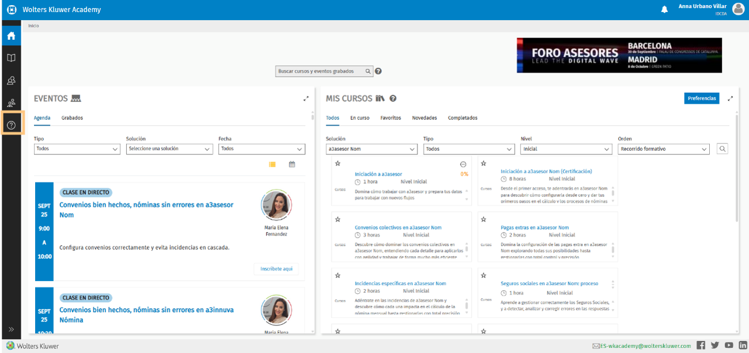Open the Orden dropdown Recorrido formativo
This screenshot has width=749, height=353.
(x=664, y=149)
